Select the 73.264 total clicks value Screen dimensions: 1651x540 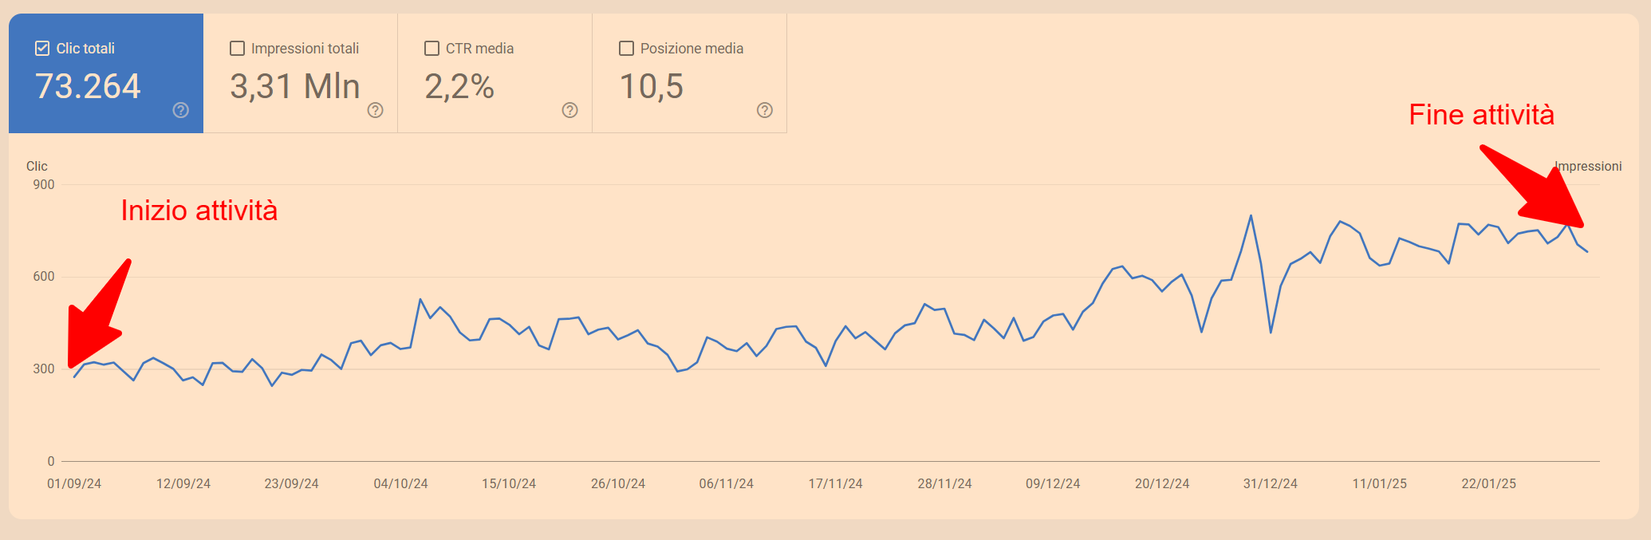(88, 86)
